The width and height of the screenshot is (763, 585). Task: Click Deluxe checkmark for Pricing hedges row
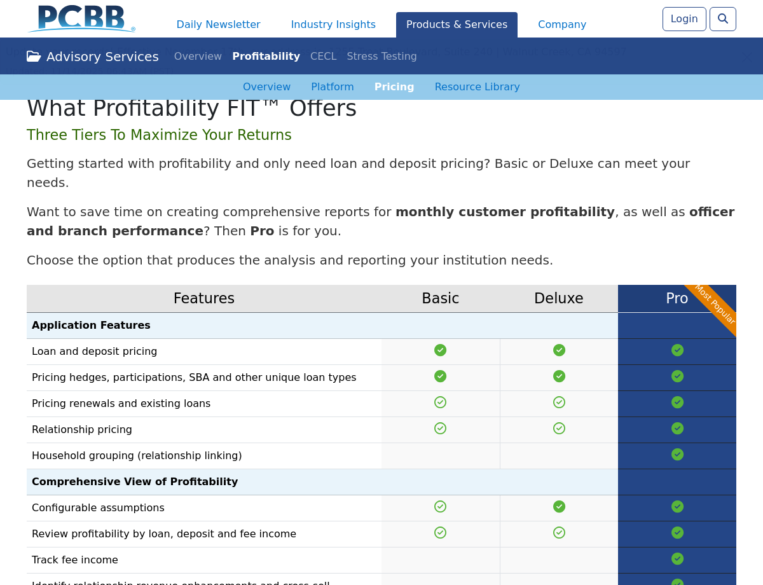click(559, 376)
